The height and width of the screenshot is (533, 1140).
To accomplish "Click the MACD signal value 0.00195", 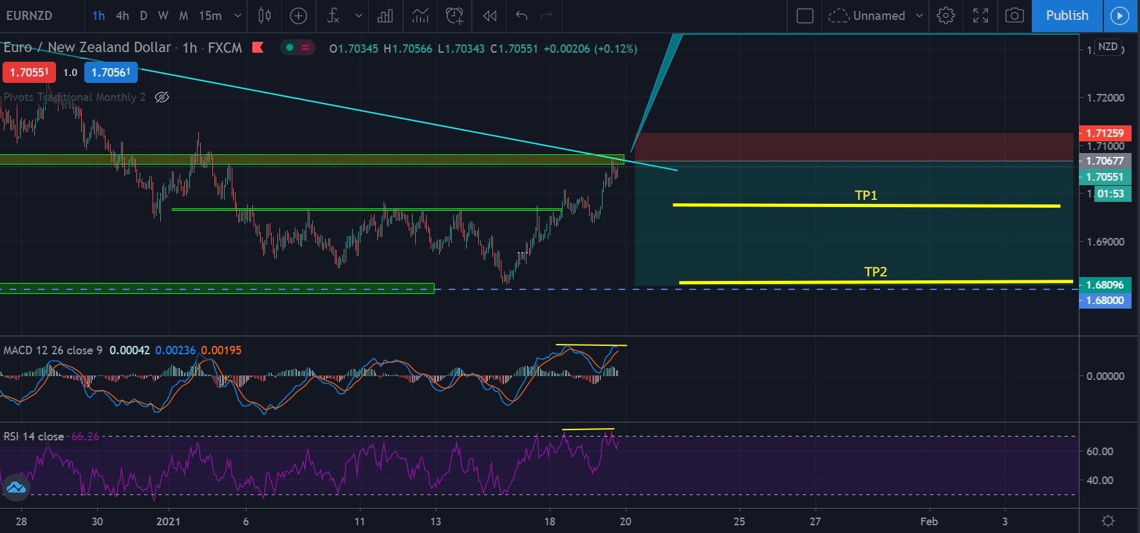I will (x=221, y=350).
